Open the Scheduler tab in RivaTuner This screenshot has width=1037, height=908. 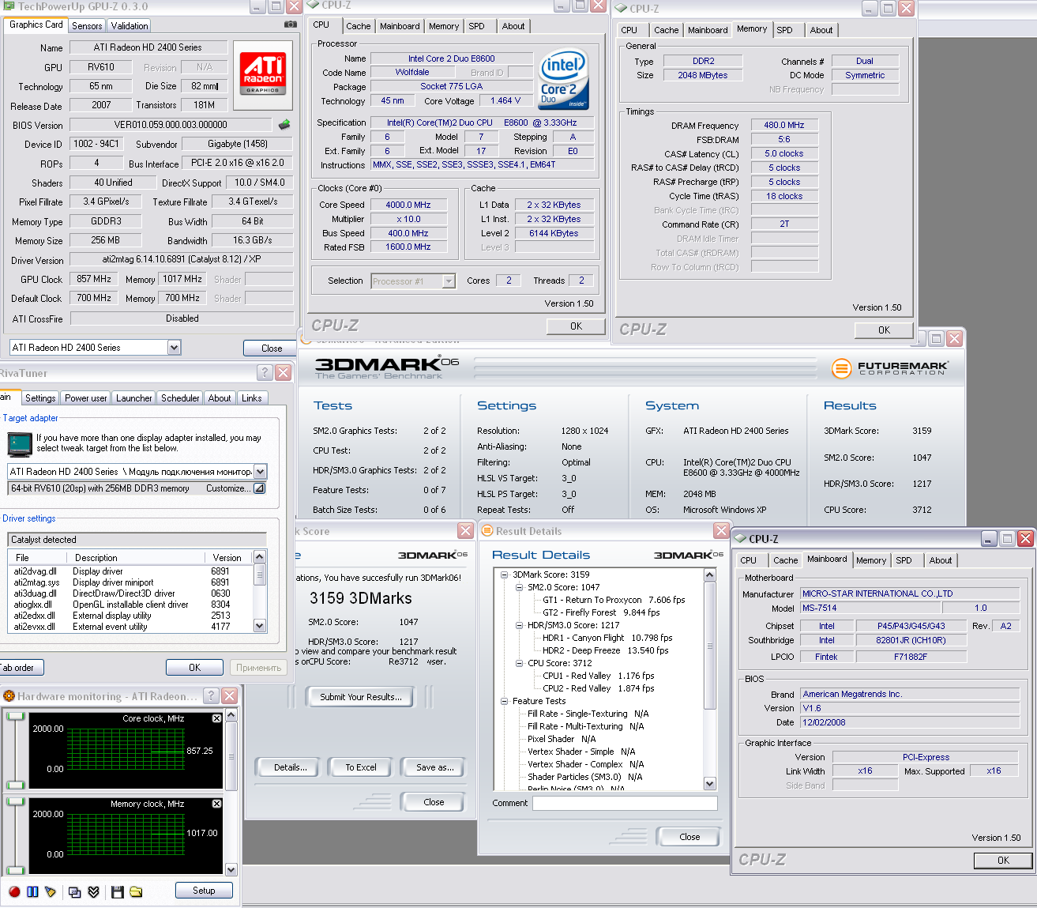180,398
